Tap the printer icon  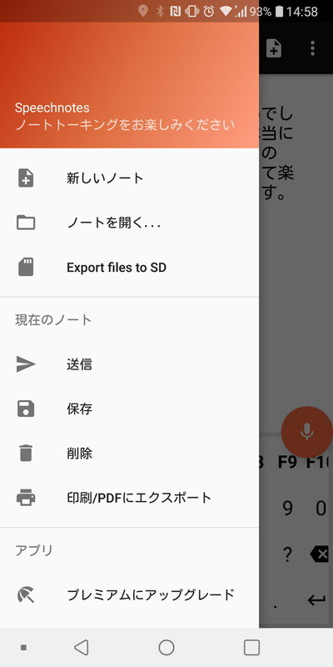26,497
